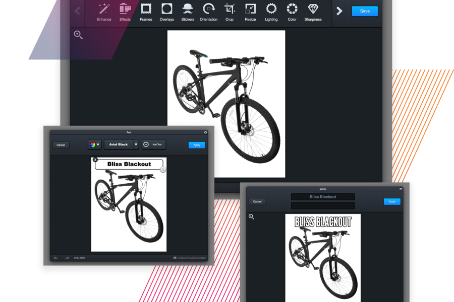Image resolution: width=454 pixels, height=302 pixels.
Task: Remove the Bliss Blackout text box
Action: tap(95, 160)
